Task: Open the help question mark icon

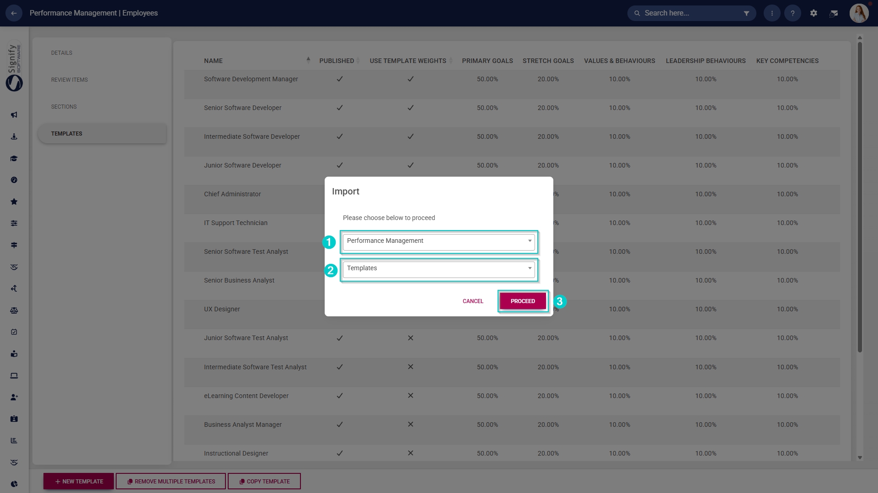Action: (792, 13)
